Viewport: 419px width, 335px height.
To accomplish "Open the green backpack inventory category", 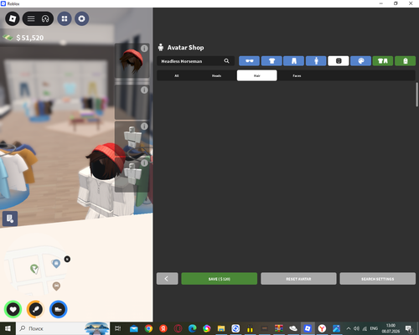I will (x=405, y=61).
